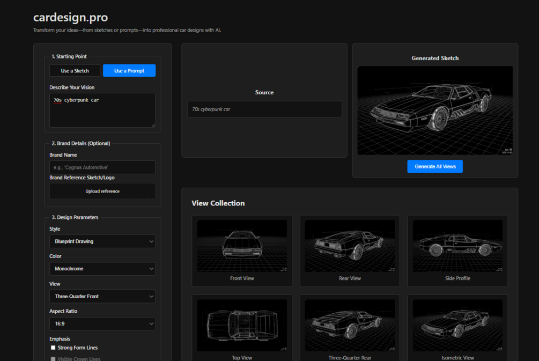Switch to Use a Sketch mode
The width and height of the screenshot is (539, 361).
[x=75, y=70]
